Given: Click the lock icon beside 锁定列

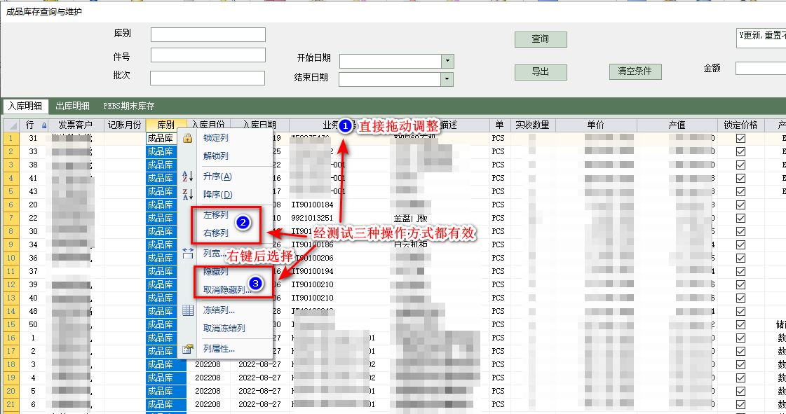Looking at the screenshot, I should (x=188, y=138).
